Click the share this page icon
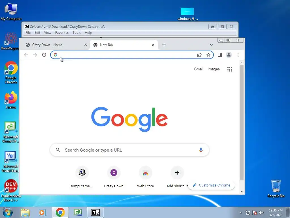The height and width of the screenshot is (218, 290). [x=199, y=55]
